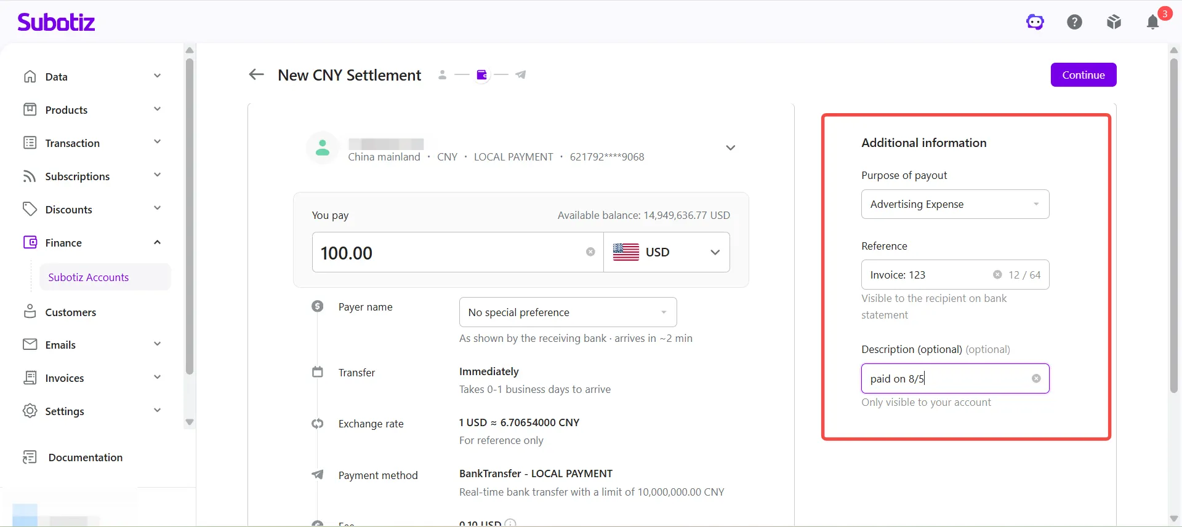This screenshot has height=527, width=1182.
Task: Click the Emails envelope icon
Action: [30, 344]
